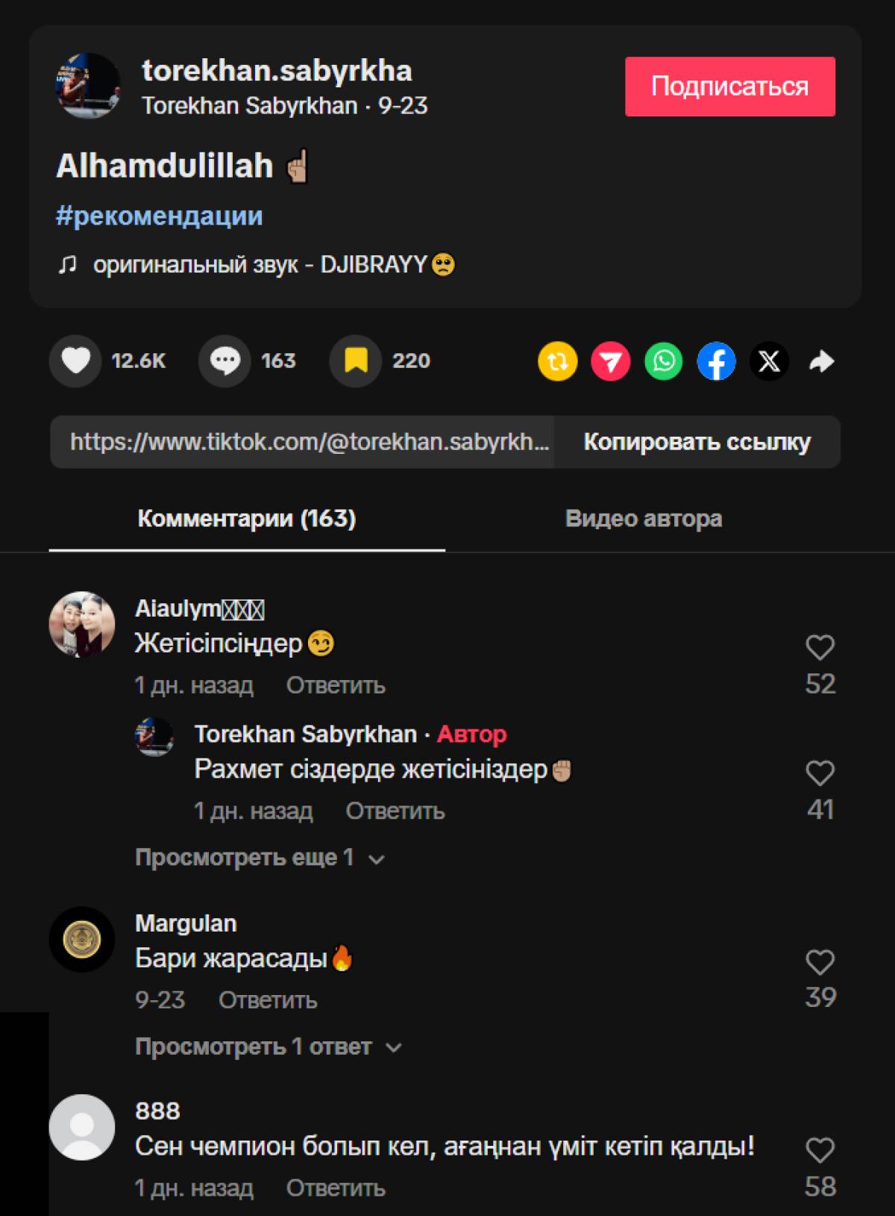This screenshot has width=895, height=1216.
Task: Like Margulan's comment
Action: pos(820,962)
